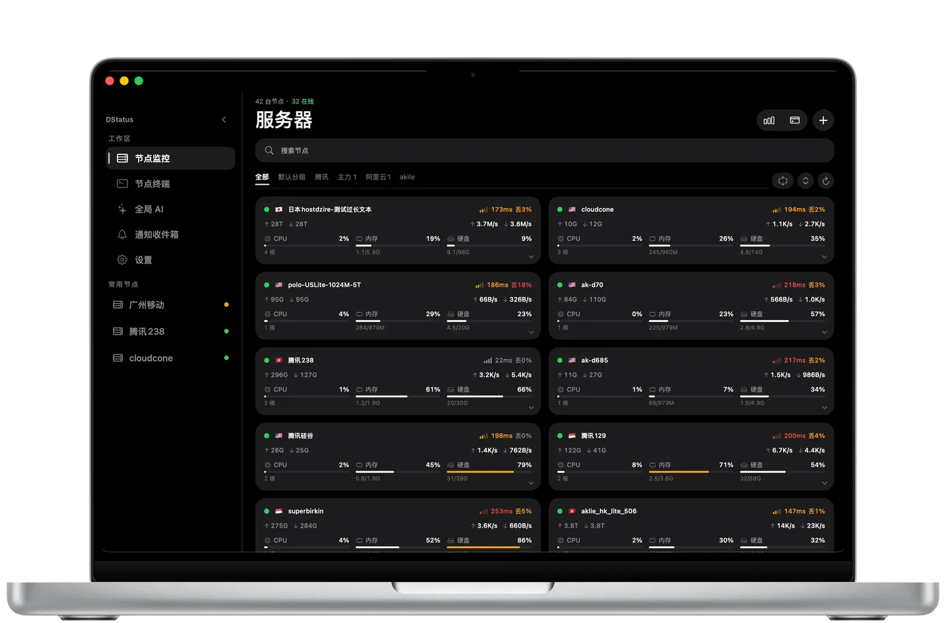Click the sync icon beside sort button
Viewport: 946px width, 623px height.
click(x=783, y=181)
